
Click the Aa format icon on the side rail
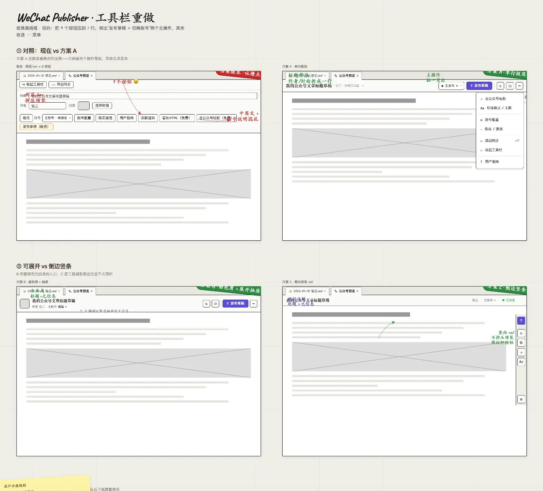(521, 362)
